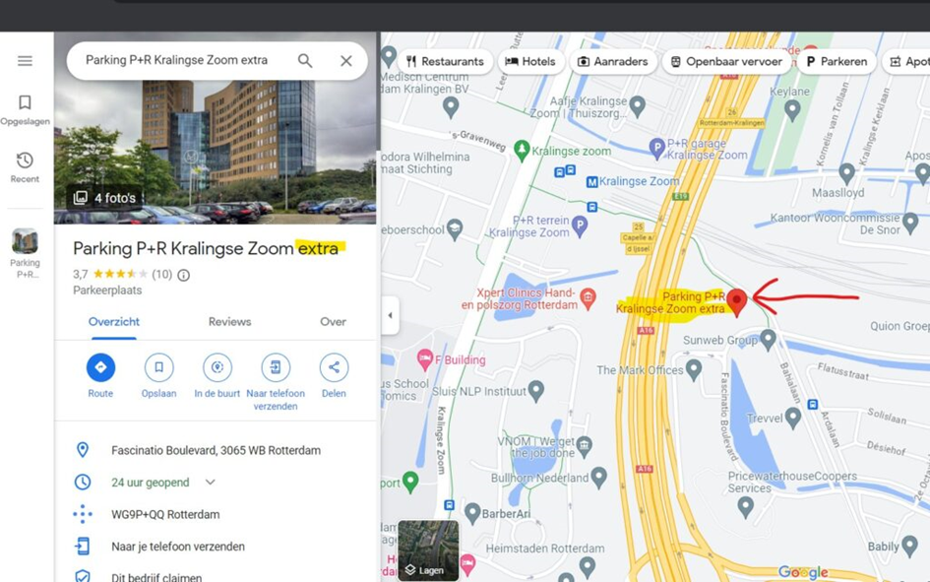Expand the 24 uur geopend opening hours
This screenshot has width=930, height=582.
click(210, 483)
